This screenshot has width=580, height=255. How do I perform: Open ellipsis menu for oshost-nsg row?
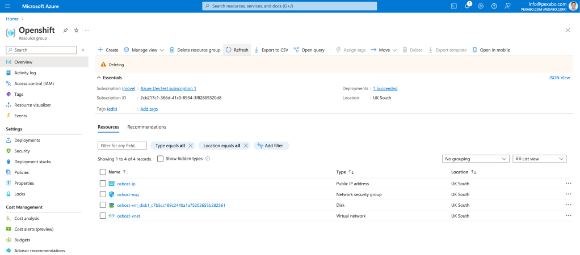pyautogui.click(x=568, y=194)
